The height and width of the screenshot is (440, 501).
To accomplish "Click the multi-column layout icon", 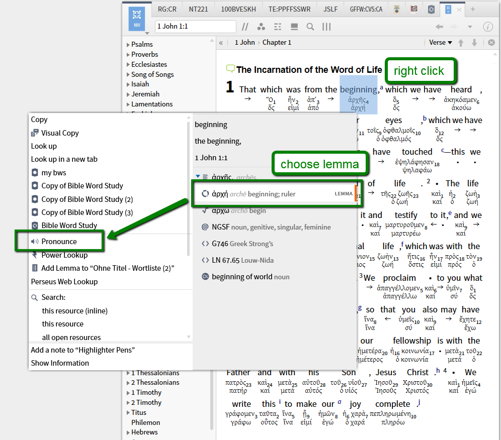I will (326, 27).
